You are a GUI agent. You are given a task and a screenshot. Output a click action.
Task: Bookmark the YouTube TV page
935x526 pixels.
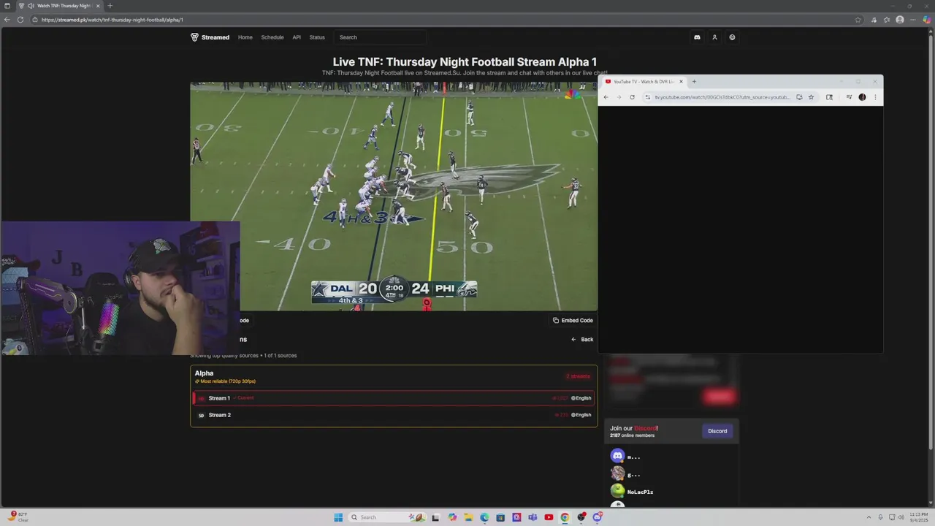811,97
